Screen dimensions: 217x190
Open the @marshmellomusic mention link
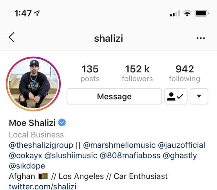(x=119, y=145)
